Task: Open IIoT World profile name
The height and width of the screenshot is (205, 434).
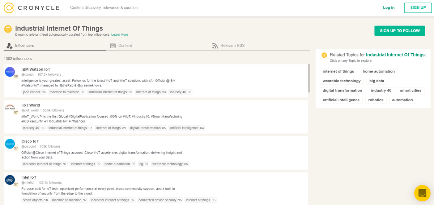Action: click(31, 105)
